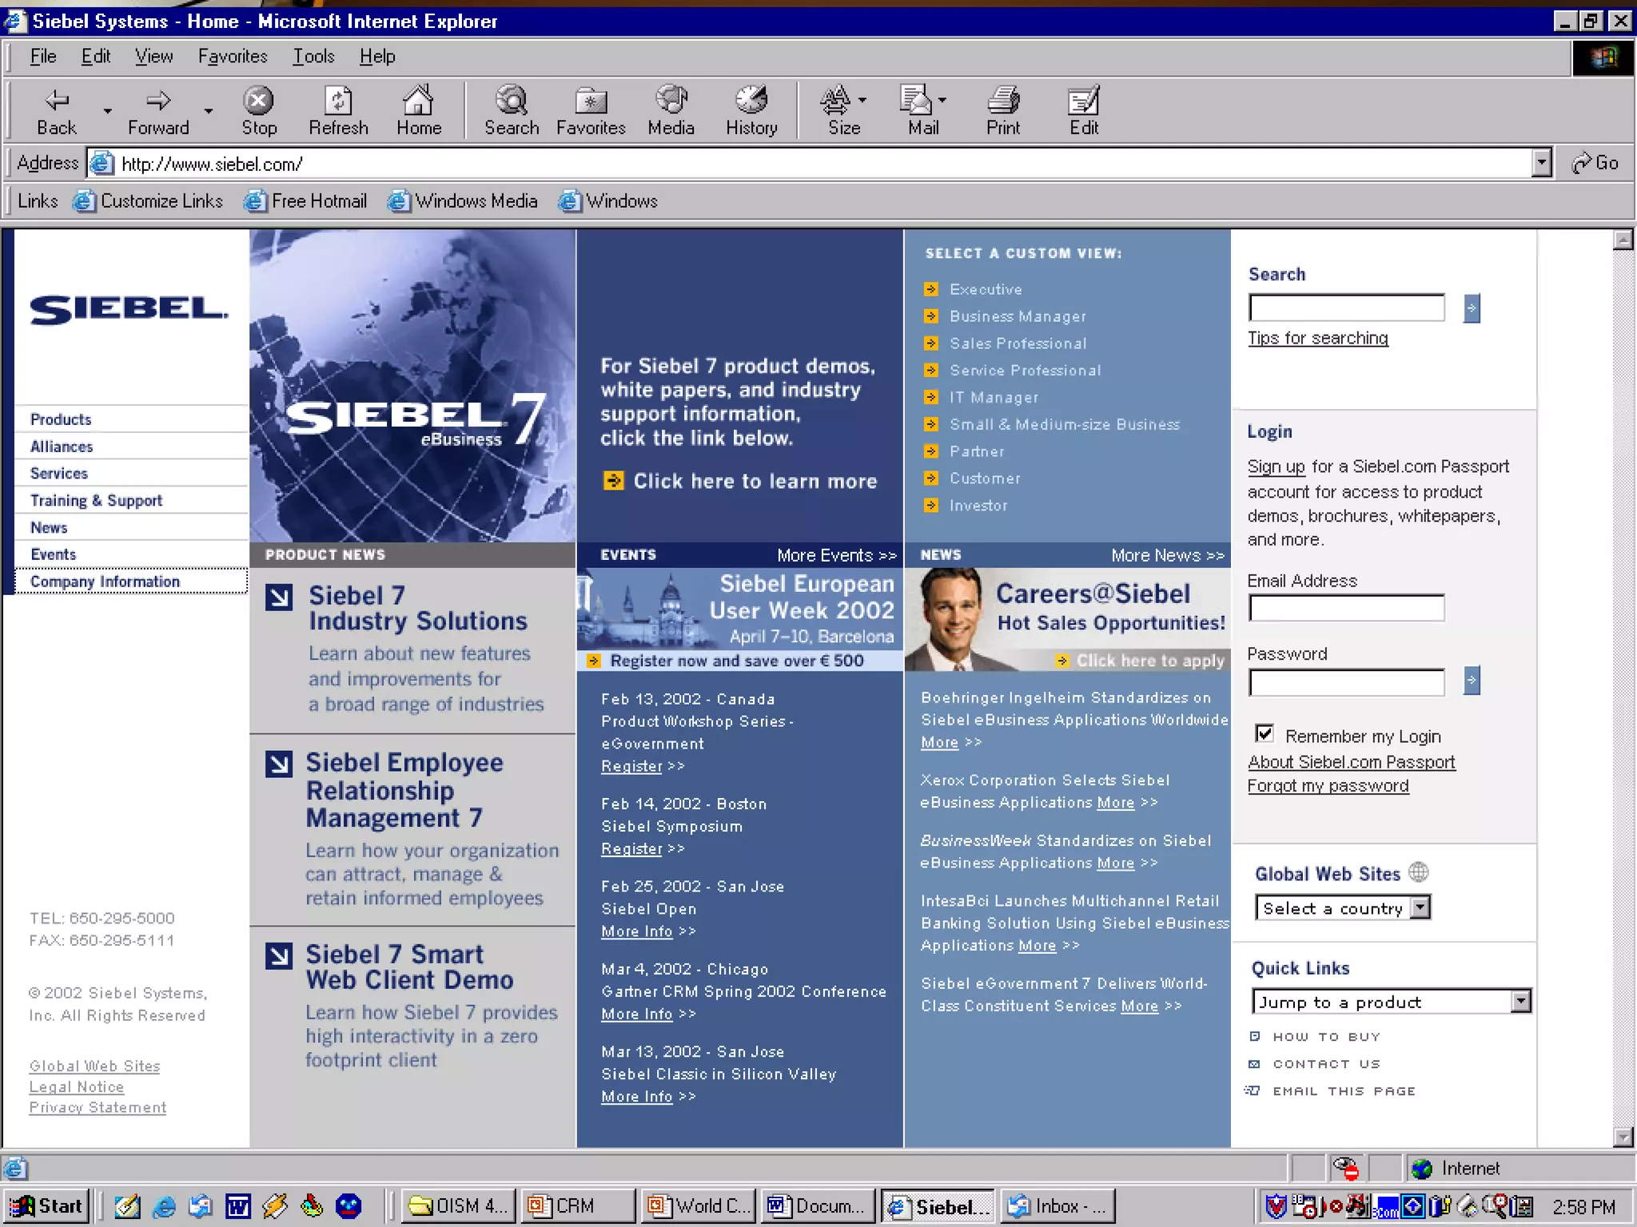Click the Sign up link for Passport
The height and width of the screenshot is (1227, 1637).
[1276, 467]
